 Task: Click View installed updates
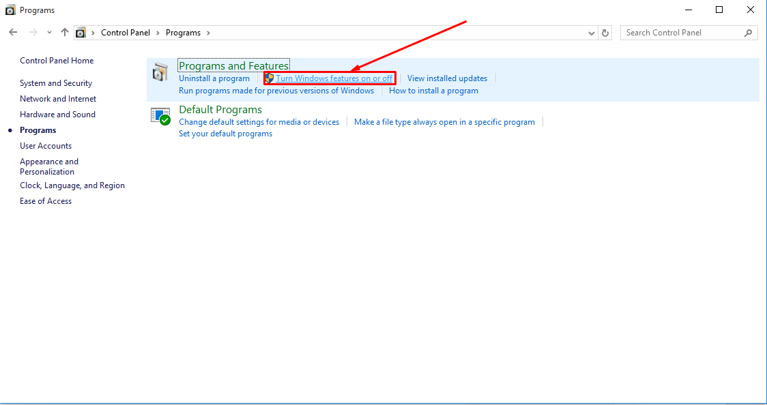pos(447,78)
